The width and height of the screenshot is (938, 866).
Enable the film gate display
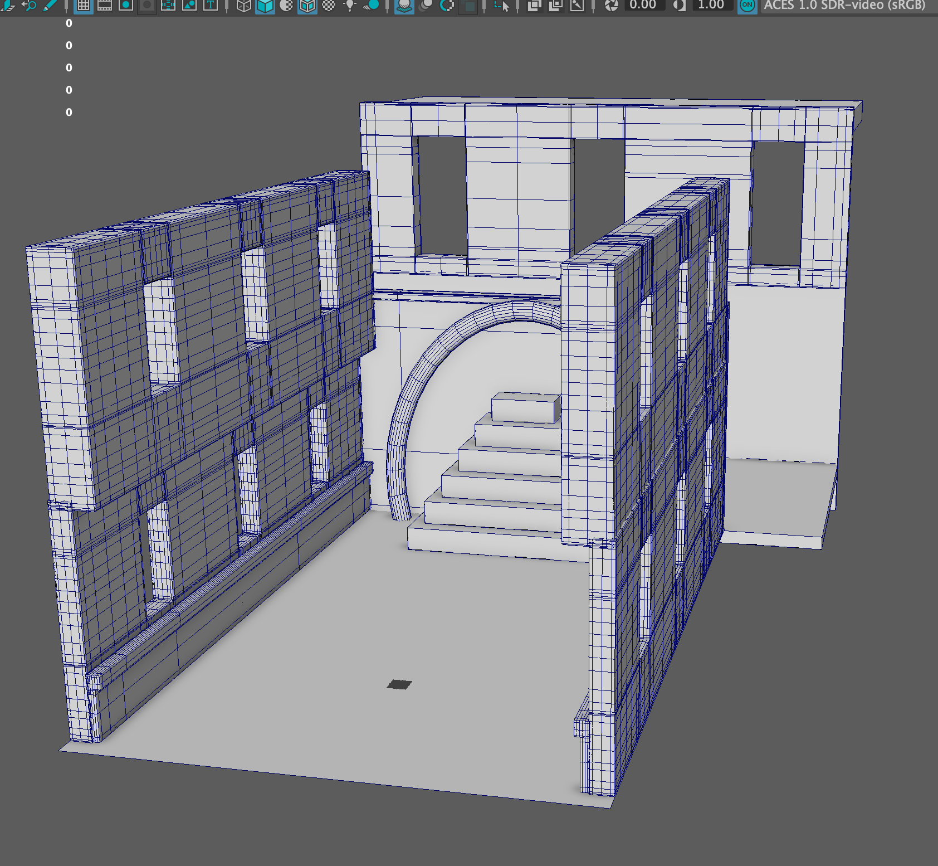point(105,7)
